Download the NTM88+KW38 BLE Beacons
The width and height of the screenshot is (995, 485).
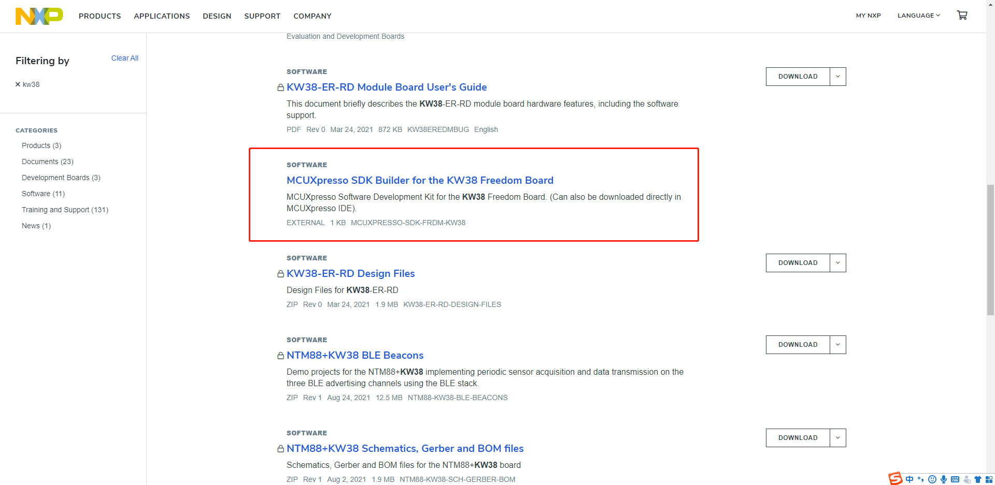[x=798, y=345]
